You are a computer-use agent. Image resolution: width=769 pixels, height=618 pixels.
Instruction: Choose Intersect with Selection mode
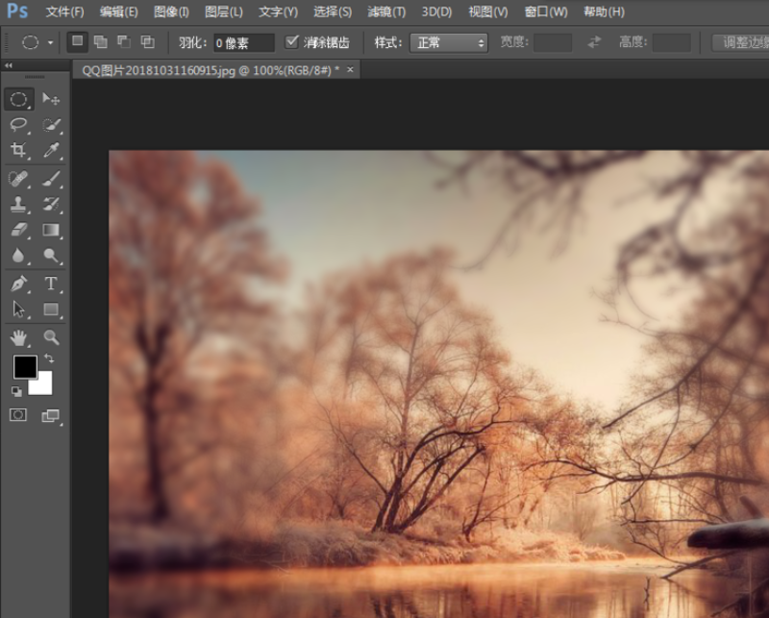click(x=147, y=41)
